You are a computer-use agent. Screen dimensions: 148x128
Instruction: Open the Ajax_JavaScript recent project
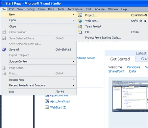[60, 101]
